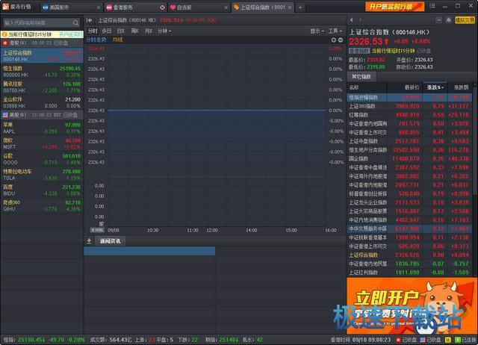Add a new tab with plus button
Image resolution: width=478 pixels, height=345 pixels.
point(300,7)
